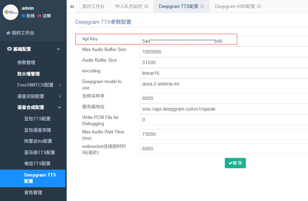Image resolution: width=308 pixels, height=201 pixels.
Task: Open 豆包语音克隆 menu item
Action: pos(38,130)
